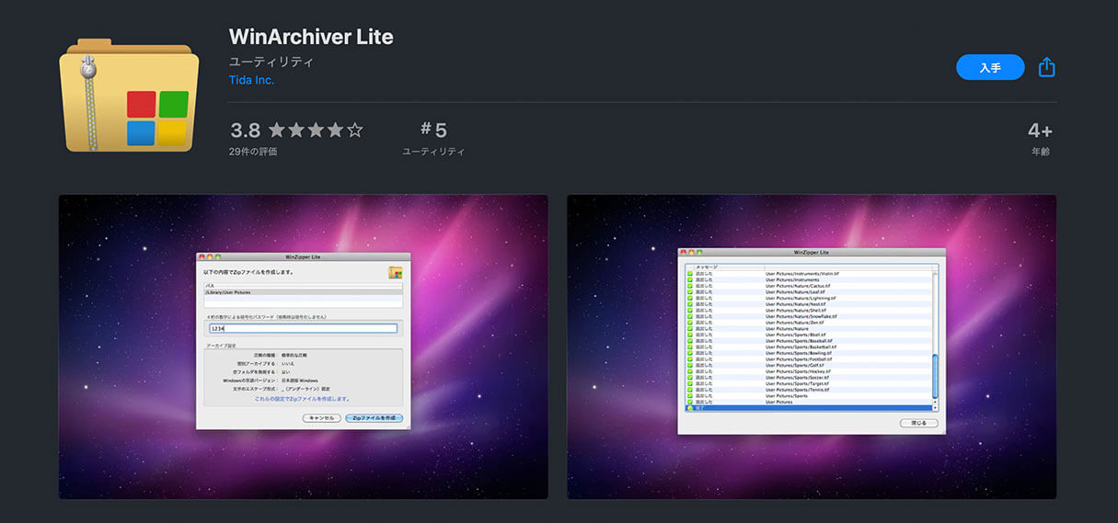Click the Zipファイルを作成 button in the first screenshot

tap(374, 417)
